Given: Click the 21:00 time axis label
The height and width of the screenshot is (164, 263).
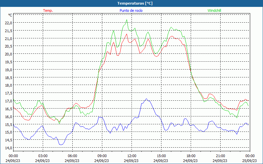Looking at the screenshot, I should [x=220, y=156].
